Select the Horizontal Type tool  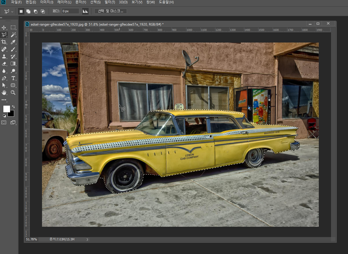tap(13, 78)
